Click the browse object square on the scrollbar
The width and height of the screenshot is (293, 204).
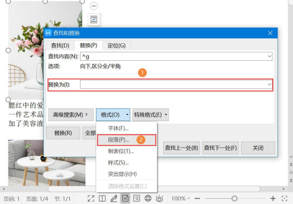click(x=291, y=172)
